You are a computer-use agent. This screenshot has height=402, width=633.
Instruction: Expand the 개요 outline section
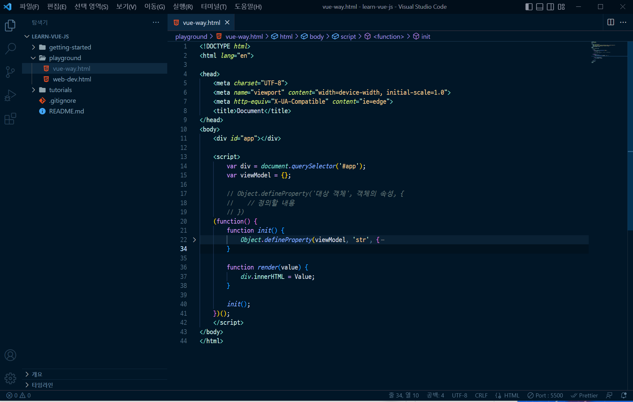click(x=94, y=374)
